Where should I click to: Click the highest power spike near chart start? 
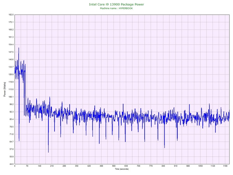point(18,48)
